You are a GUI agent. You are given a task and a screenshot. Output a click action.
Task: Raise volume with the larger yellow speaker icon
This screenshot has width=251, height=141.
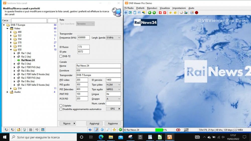[175, 13]
